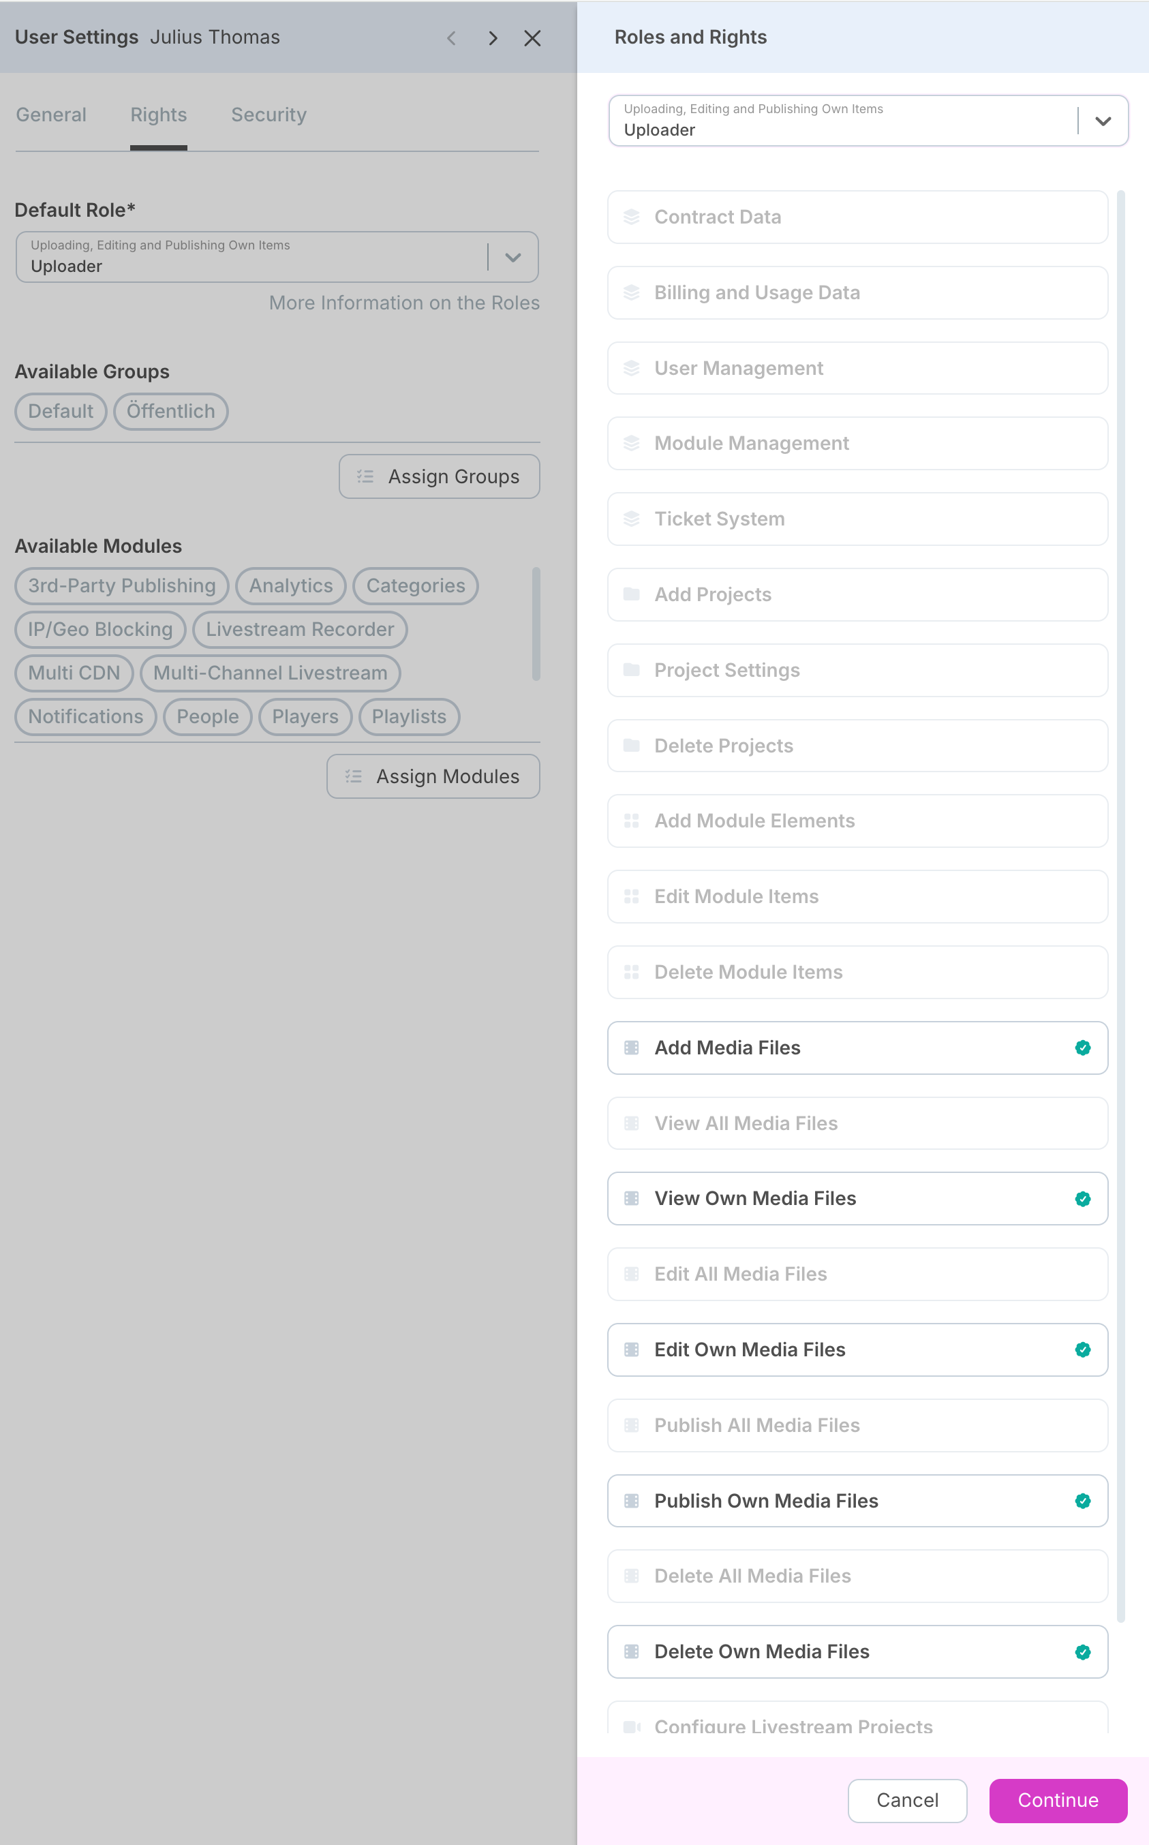Click the folder icon beside Add Projects
Viewport: 1149px width, 1845px height.
pyautogui.click(x=632, y=594)
